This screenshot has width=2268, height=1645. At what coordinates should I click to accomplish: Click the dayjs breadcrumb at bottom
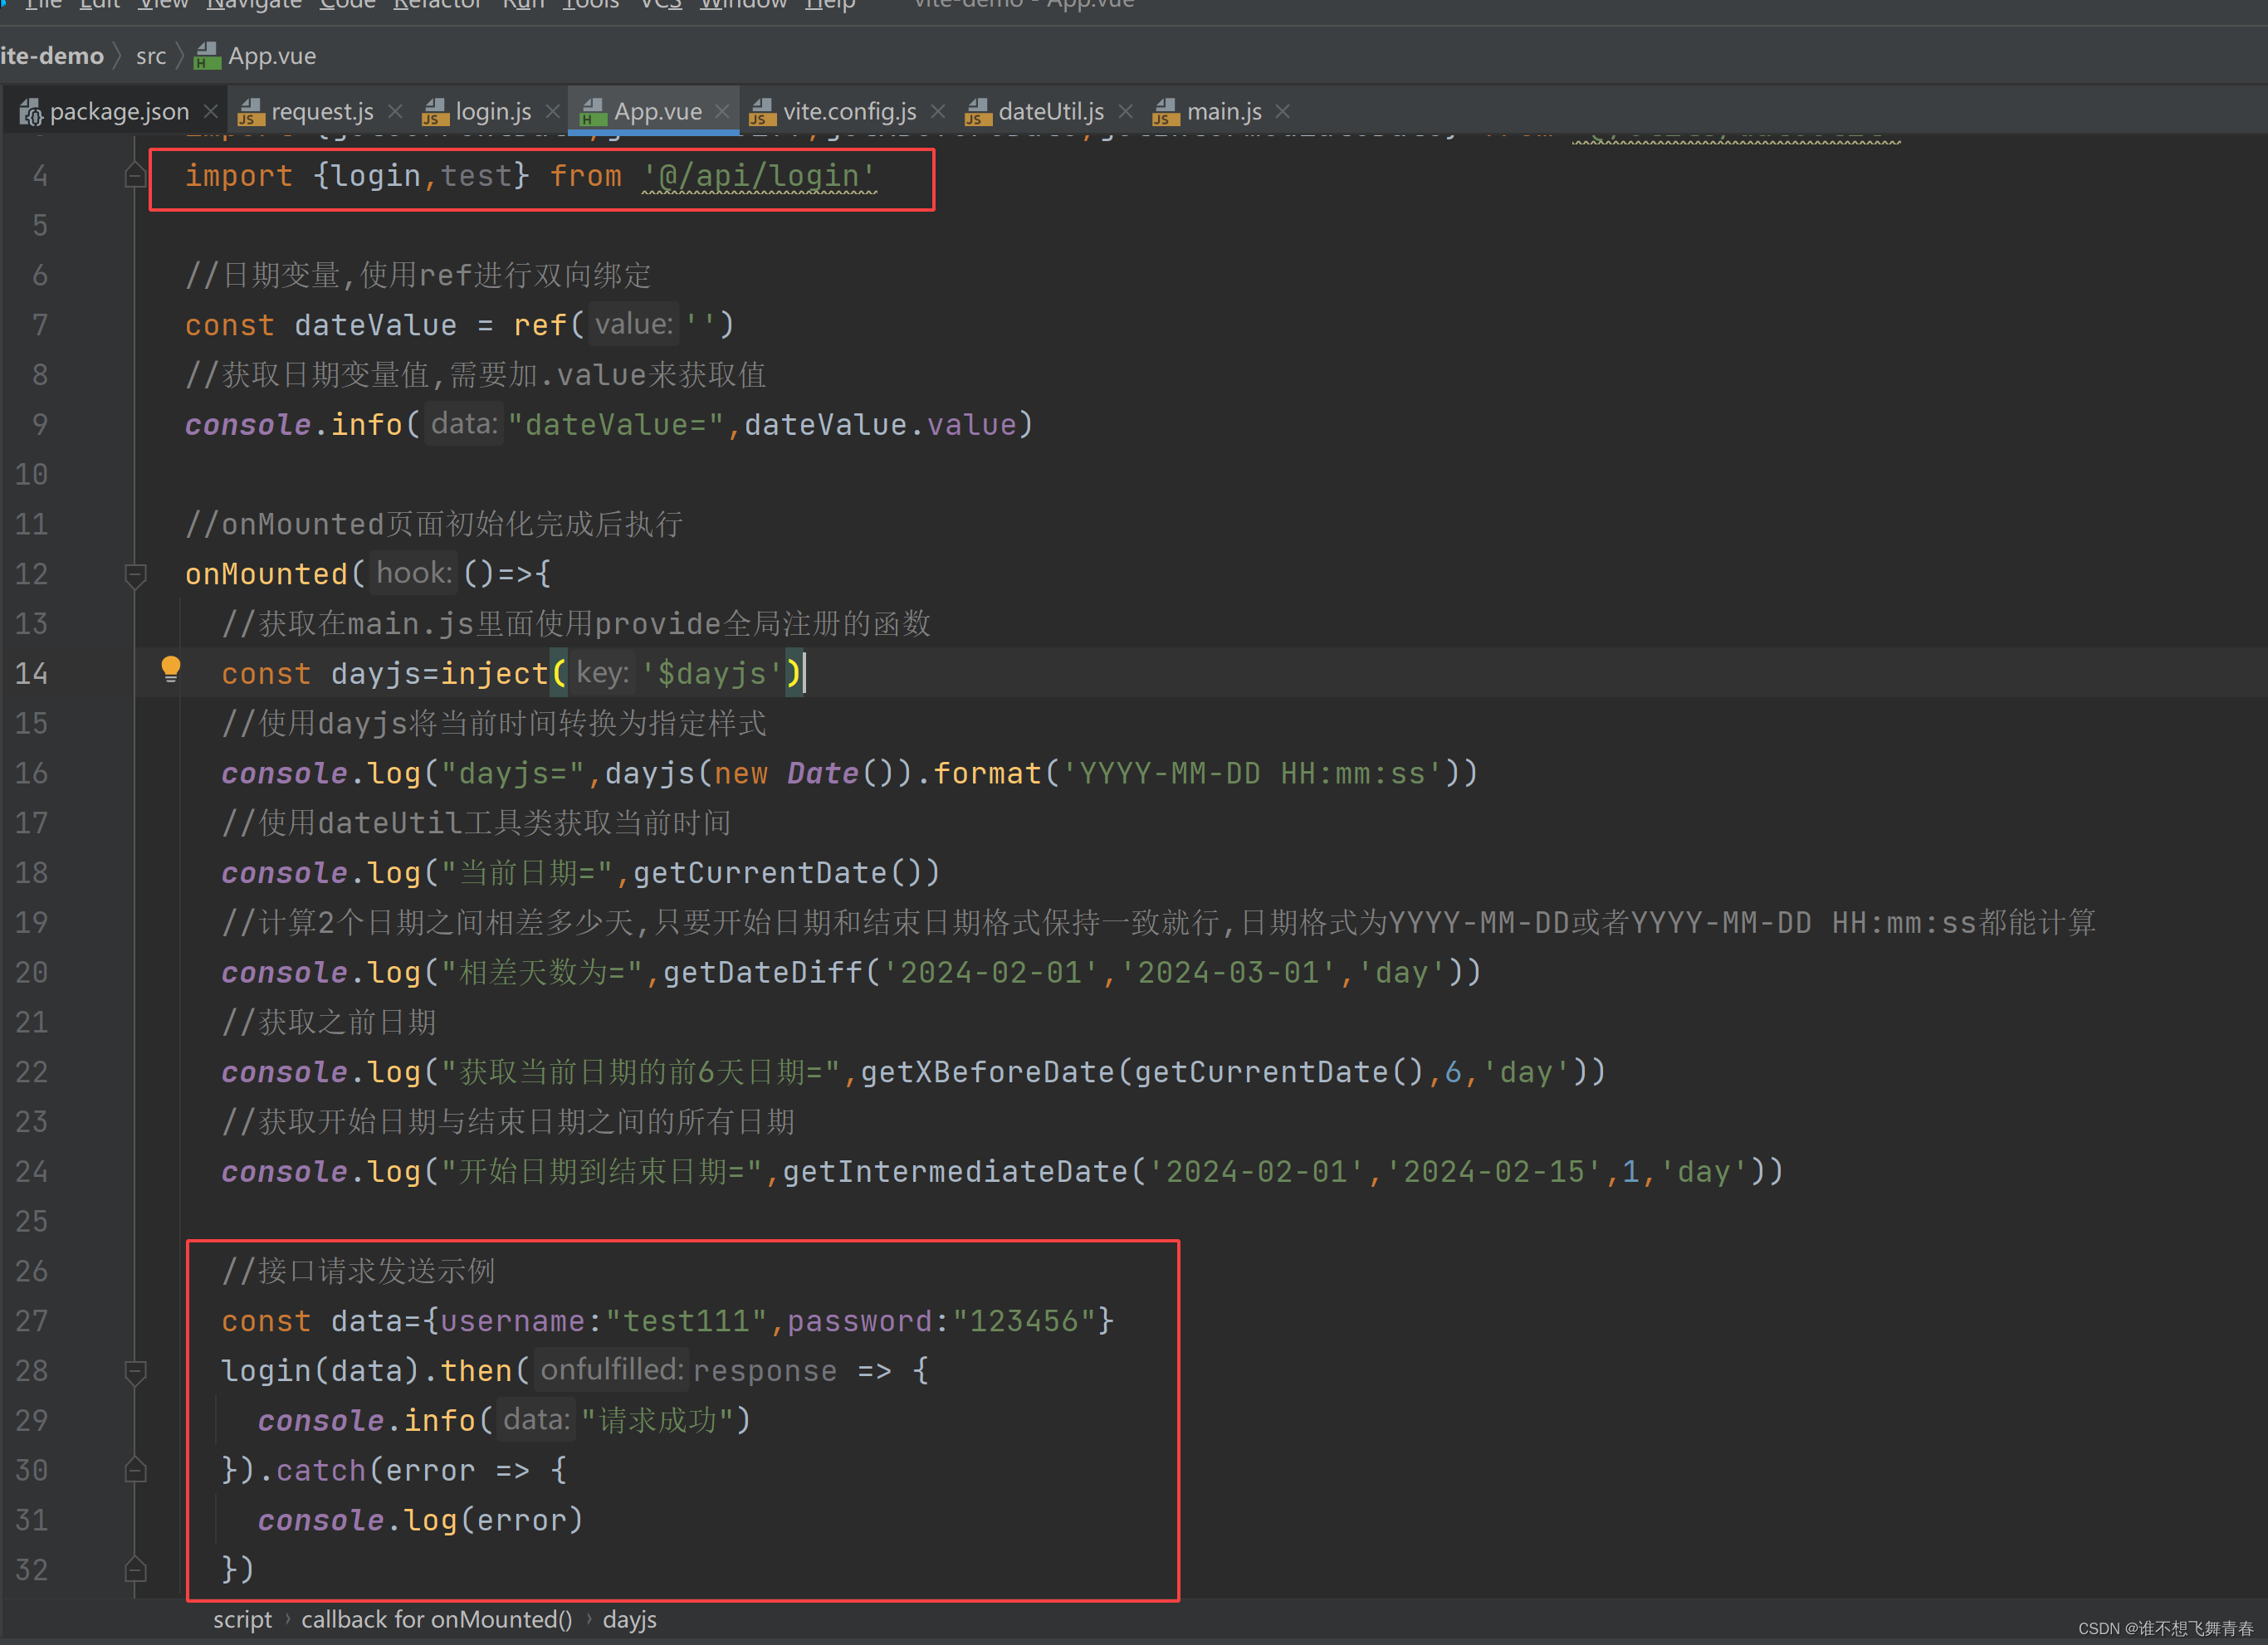click(630, 1619)
